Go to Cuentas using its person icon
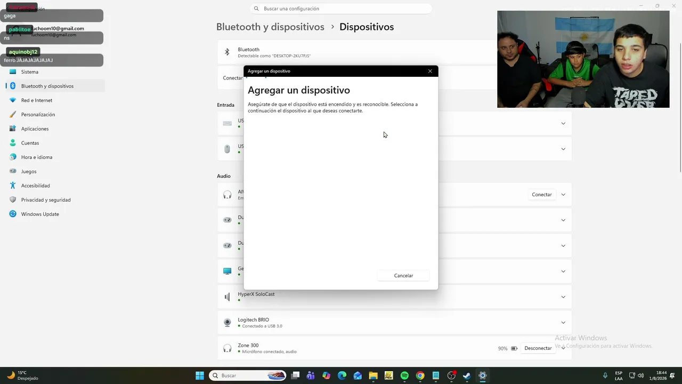Image resolution: width=682 pixels, height=384 pixels. (x=13, y=143)
